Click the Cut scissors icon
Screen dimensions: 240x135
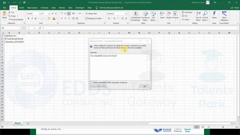point(9,12)
